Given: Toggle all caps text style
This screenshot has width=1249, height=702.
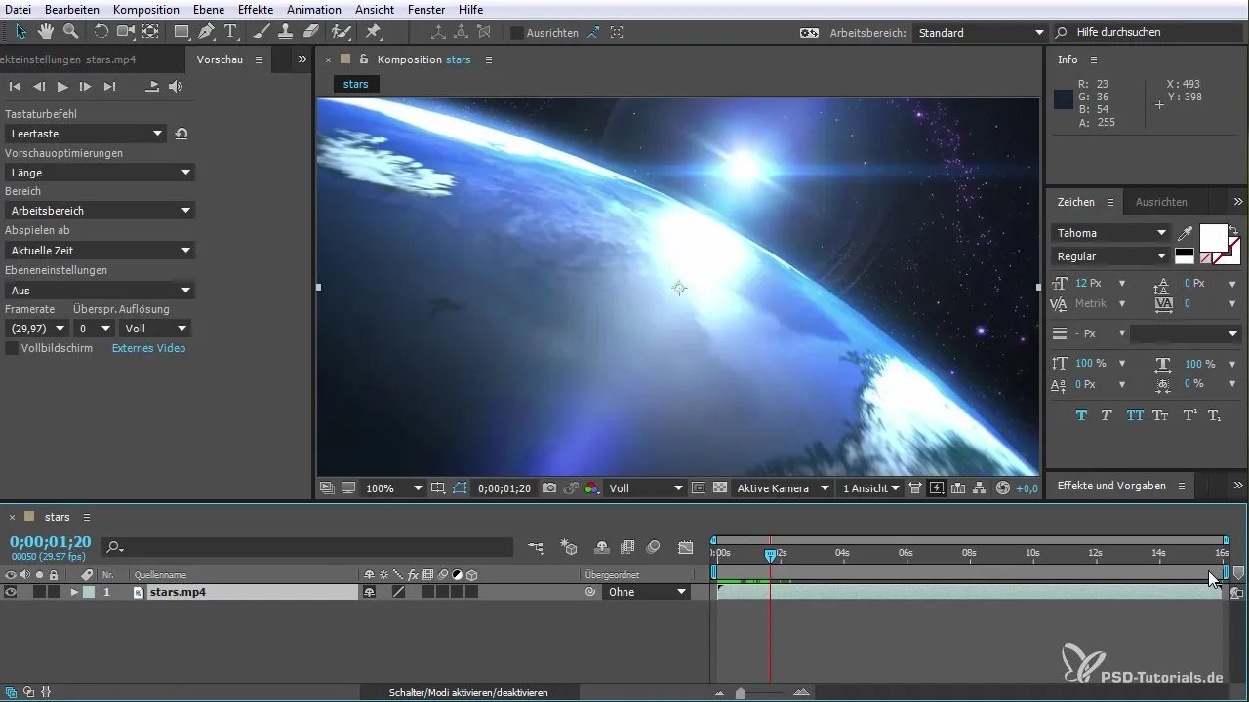Looking at the screenshot, I should tap(1135, 415).
